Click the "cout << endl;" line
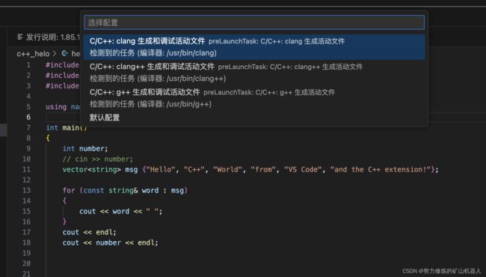486x277 pixels. pyautogui.click(x=89, y=232)
